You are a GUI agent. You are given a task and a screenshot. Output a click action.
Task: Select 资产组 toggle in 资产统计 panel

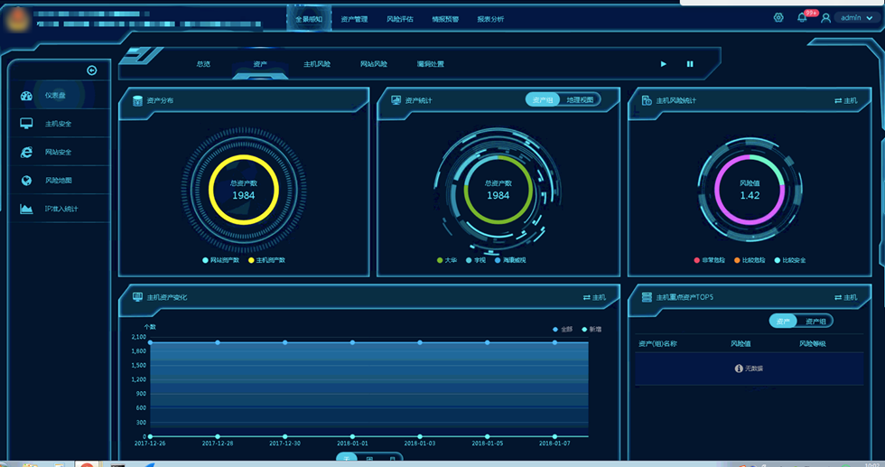pyautogui.click(x=543, y=100)
